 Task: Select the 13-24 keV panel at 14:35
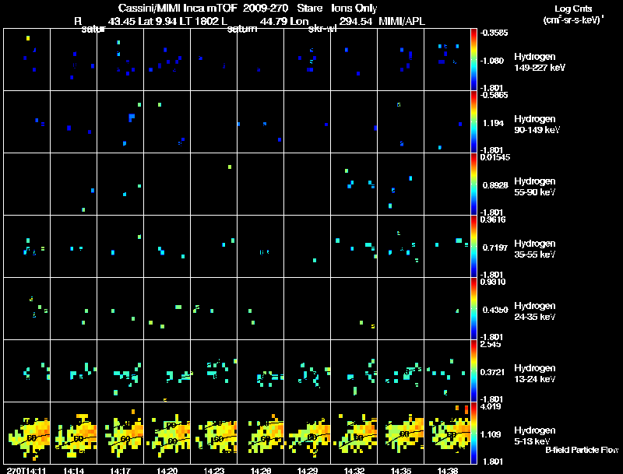pyautogui.click(x=401, y=371)
